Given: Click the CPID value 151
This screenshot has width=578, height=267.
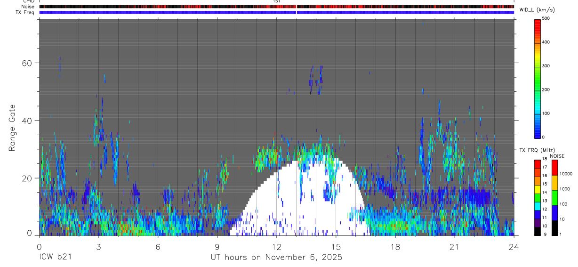Looking at the screenshot, I should (x=277, y=1).
